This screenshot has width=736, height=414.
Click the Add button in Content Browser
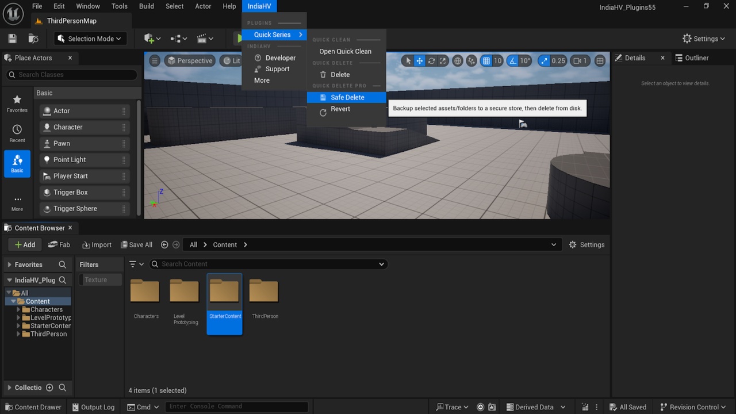(x=25, y=244)
